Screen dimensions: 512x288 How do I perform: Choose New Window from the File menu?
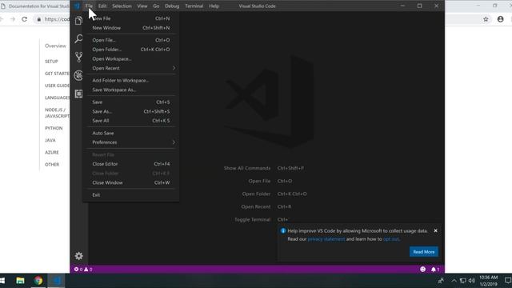130,28
